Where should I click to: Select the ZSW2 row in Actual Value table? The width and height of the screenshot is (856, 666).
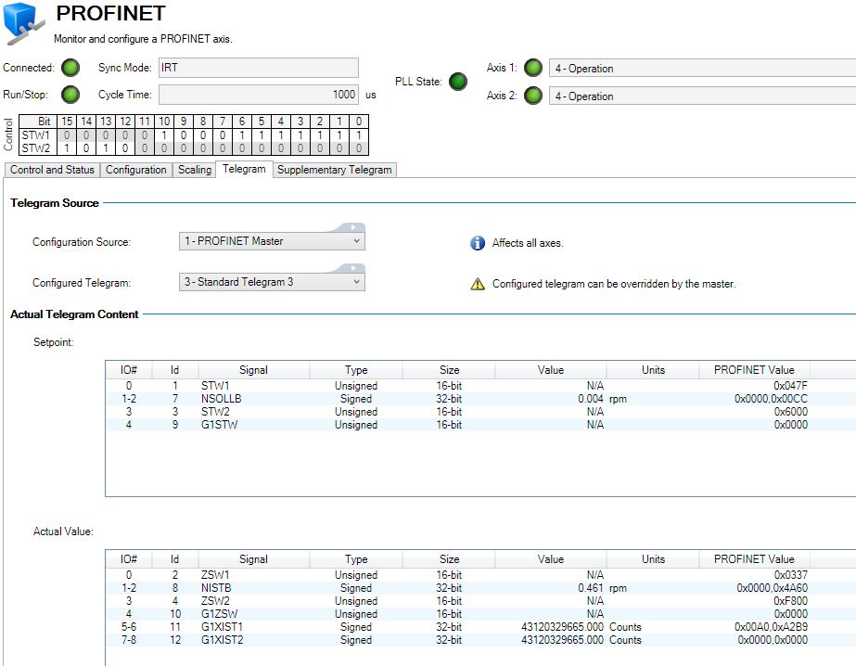point(480,601)
